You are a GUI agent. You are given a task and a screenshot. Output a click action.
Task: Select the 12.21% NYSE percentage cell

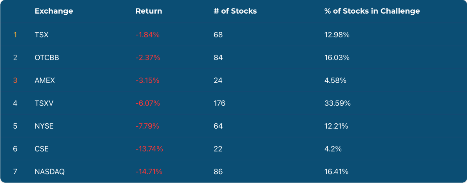pos(336,126)
